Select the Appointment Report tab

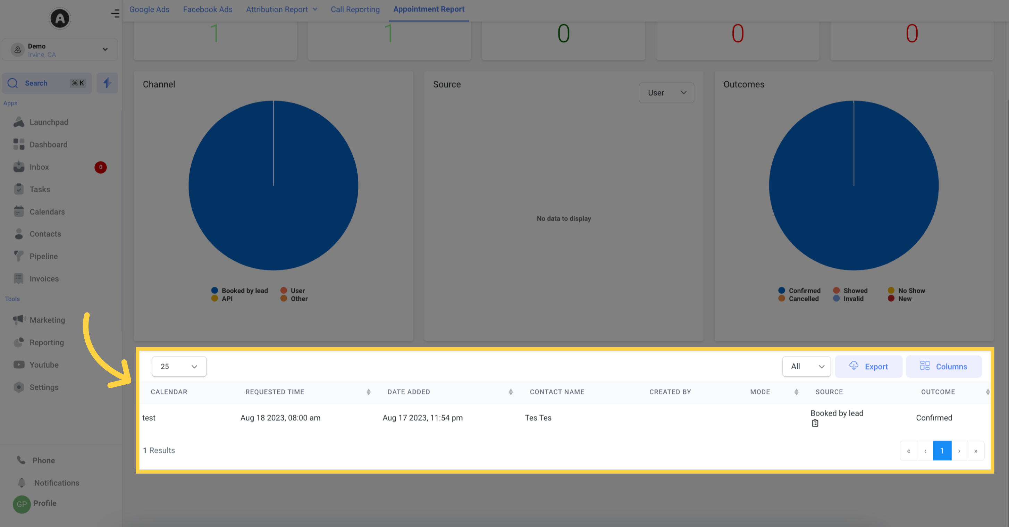(428, 9)
